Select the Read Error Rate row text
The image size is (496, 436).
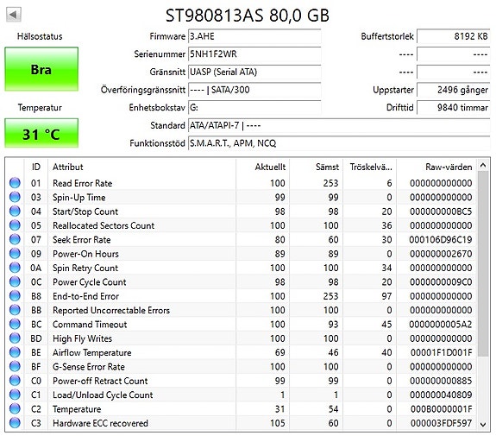82,183
